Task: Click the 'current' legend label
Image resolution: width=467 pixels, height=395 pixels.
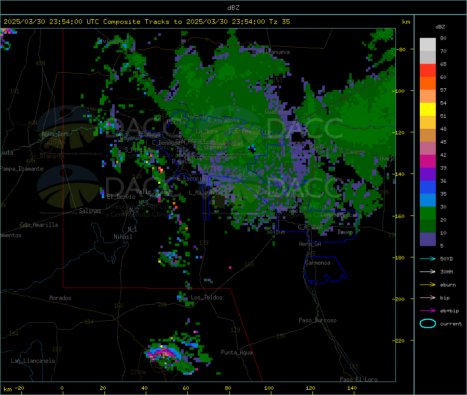Action: 451,324
